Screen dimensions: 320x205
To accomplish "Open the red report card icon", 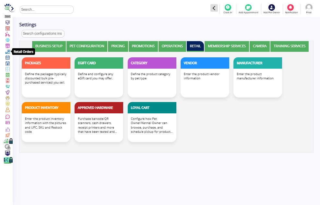I will (x=7, y=81).
